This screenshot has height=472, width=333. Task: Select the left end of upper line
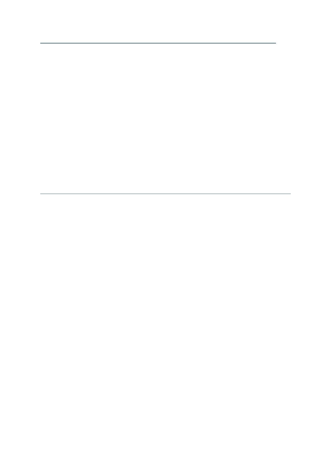41,43
